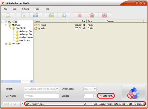Click the Data verifying progress bar

pos(85,104)
